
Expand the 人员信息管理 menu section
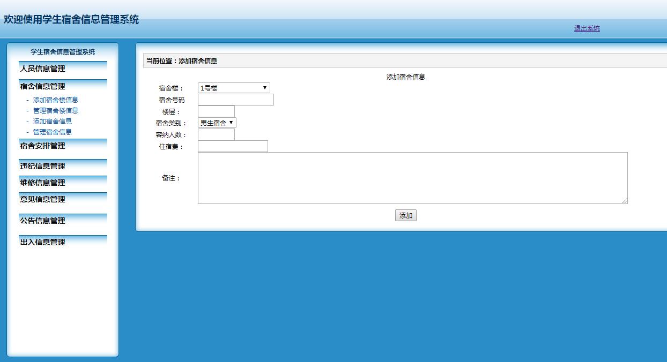[42, 69]
